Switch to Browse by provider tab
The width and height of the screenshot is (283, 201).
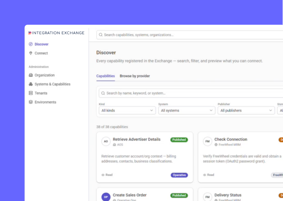(135, 76)
